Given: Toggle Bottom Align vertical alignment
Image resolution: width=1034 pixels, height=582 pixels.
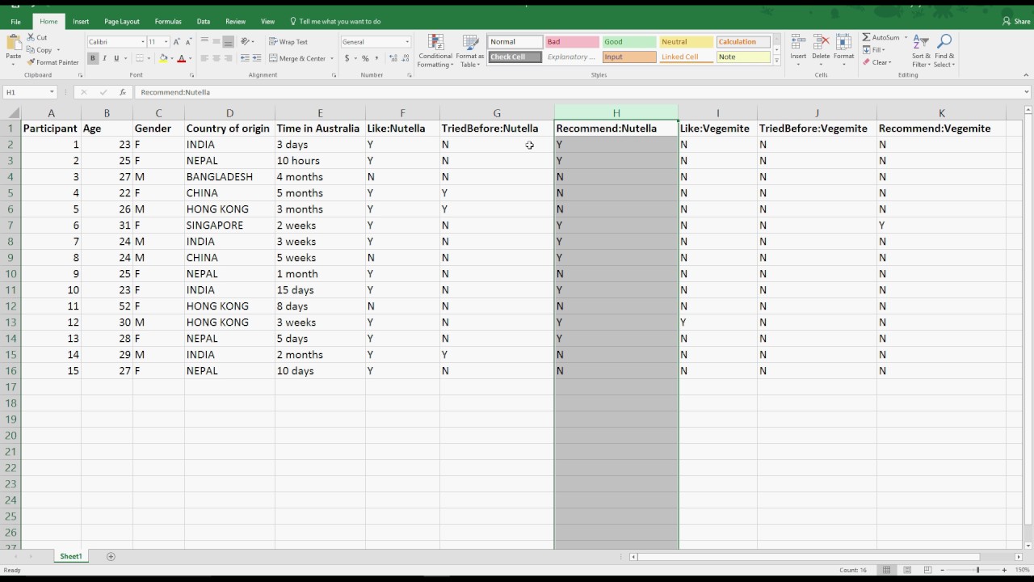Looking at the screenshot, I should pyautogui.click(x=229, y=41).
